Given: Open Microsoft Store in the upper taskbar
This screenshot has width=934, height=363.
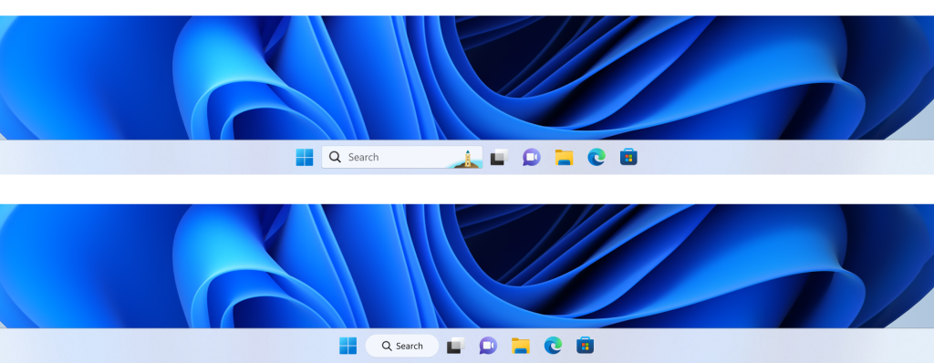Looking at the screenshot, I should click(x=628, y=158).
